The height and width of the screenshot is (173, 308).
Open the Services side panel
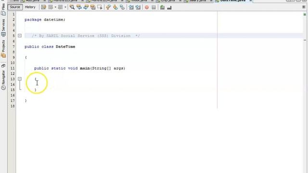[x=3, y=27]
